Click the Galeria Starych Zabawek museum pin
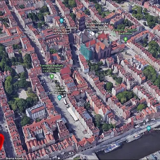The width and height of the screenshot is (160, 160). click(x=62, y=21)
